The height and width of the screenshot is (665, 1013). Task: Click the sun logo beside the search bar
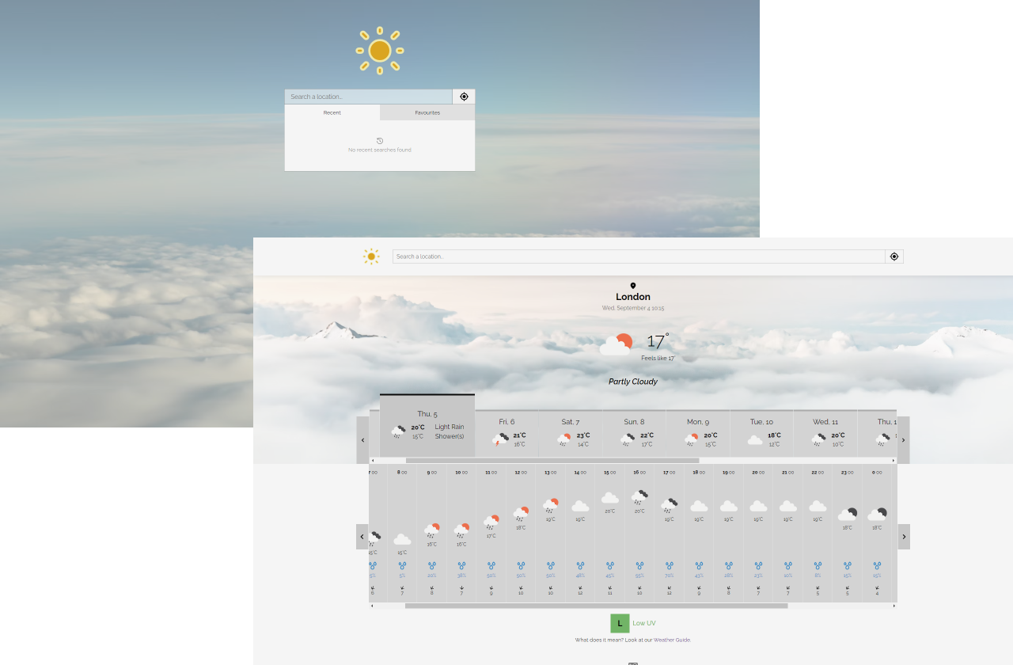(370, 256)
